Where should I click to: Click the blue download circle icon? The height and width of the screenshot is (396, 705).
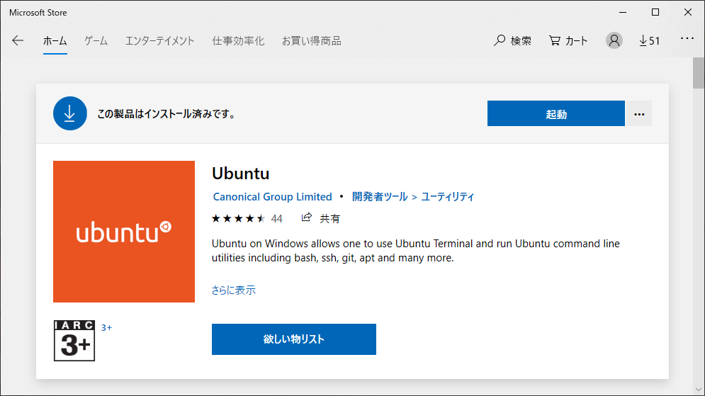click(69, 113)
